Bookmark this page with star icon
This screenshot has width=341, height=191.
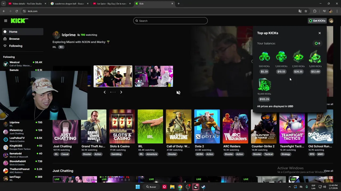tap(306, 11)
